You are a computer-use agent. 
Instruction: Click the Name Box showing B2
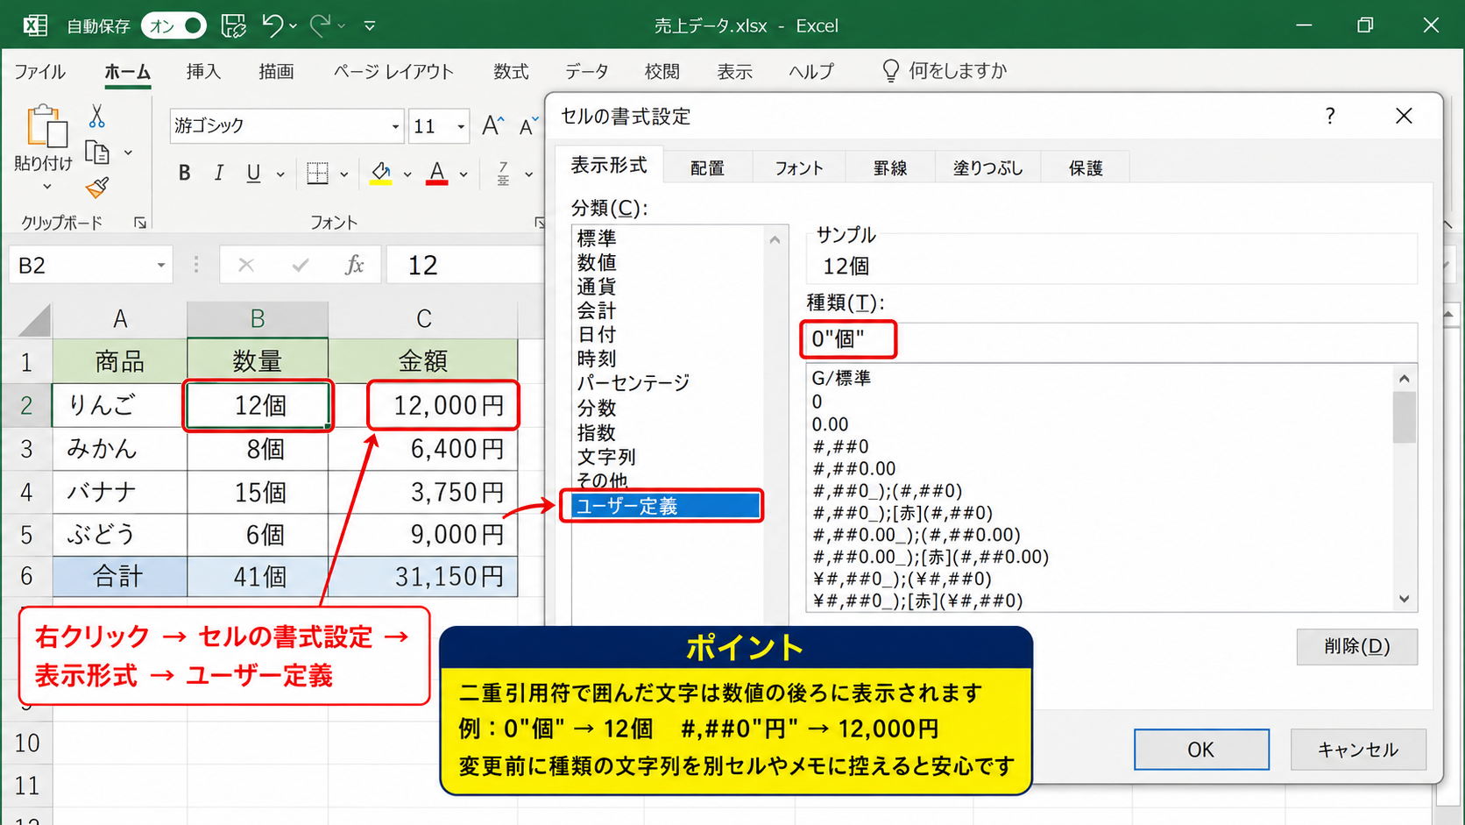(89, 265)
